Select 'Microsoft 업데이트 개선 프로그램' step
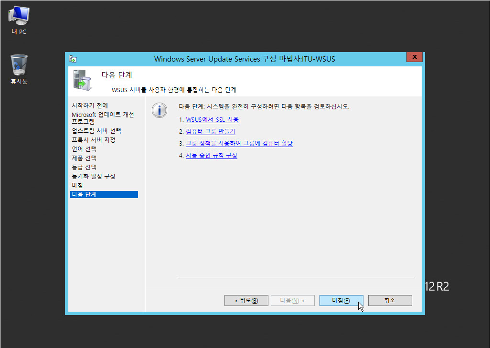 point(103,118)
